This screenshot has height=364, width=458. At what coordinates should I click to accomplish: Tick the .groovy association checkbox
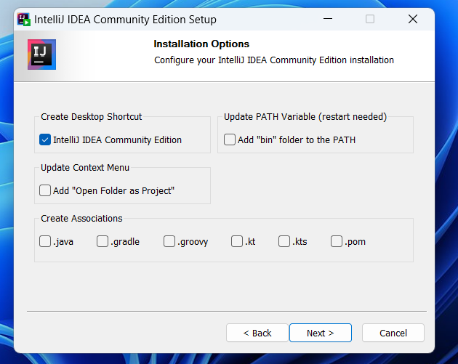click(169, 241)
